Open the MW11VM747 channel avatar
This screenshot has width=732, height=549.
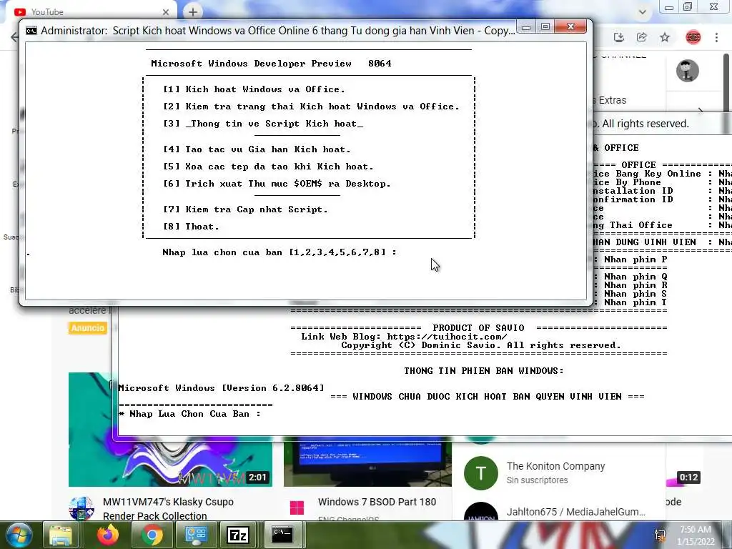pyautogui.click(x=81, y=508)
